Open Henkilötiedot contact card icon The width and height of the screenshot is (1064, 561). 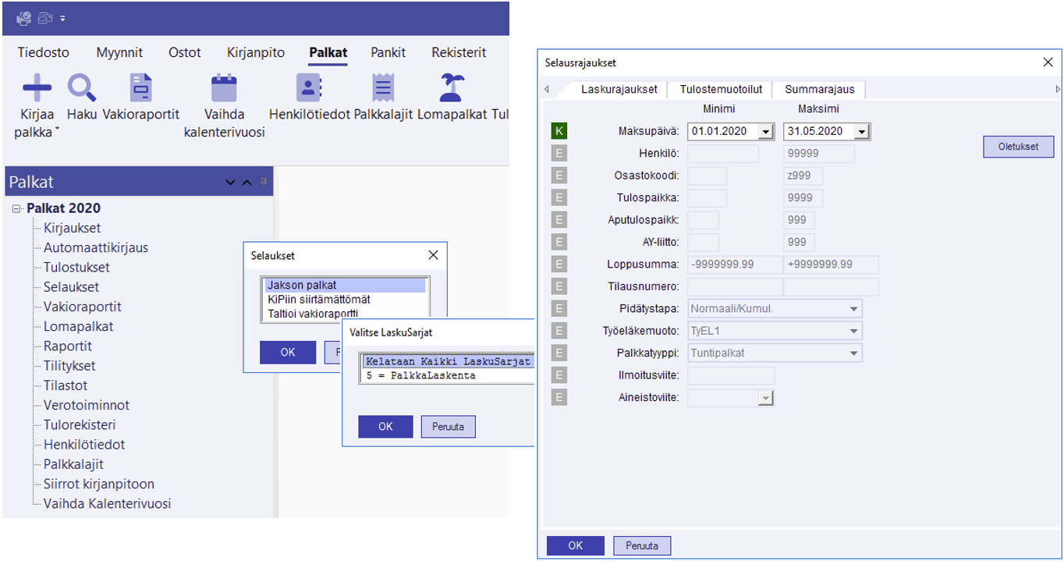coord(309,88)
